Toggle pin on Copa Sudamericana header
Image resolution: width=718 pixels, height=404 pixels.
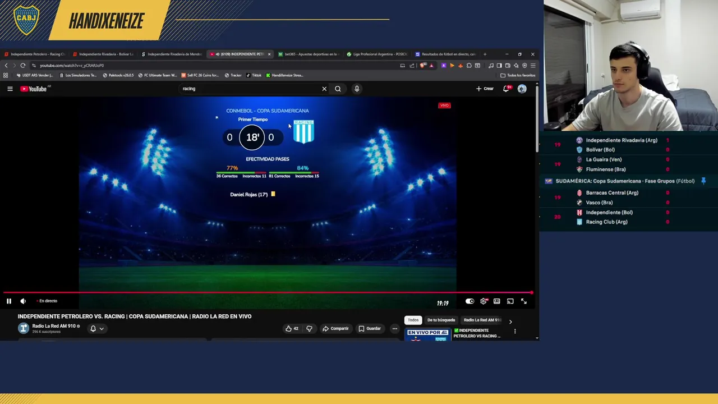point(703,181)
